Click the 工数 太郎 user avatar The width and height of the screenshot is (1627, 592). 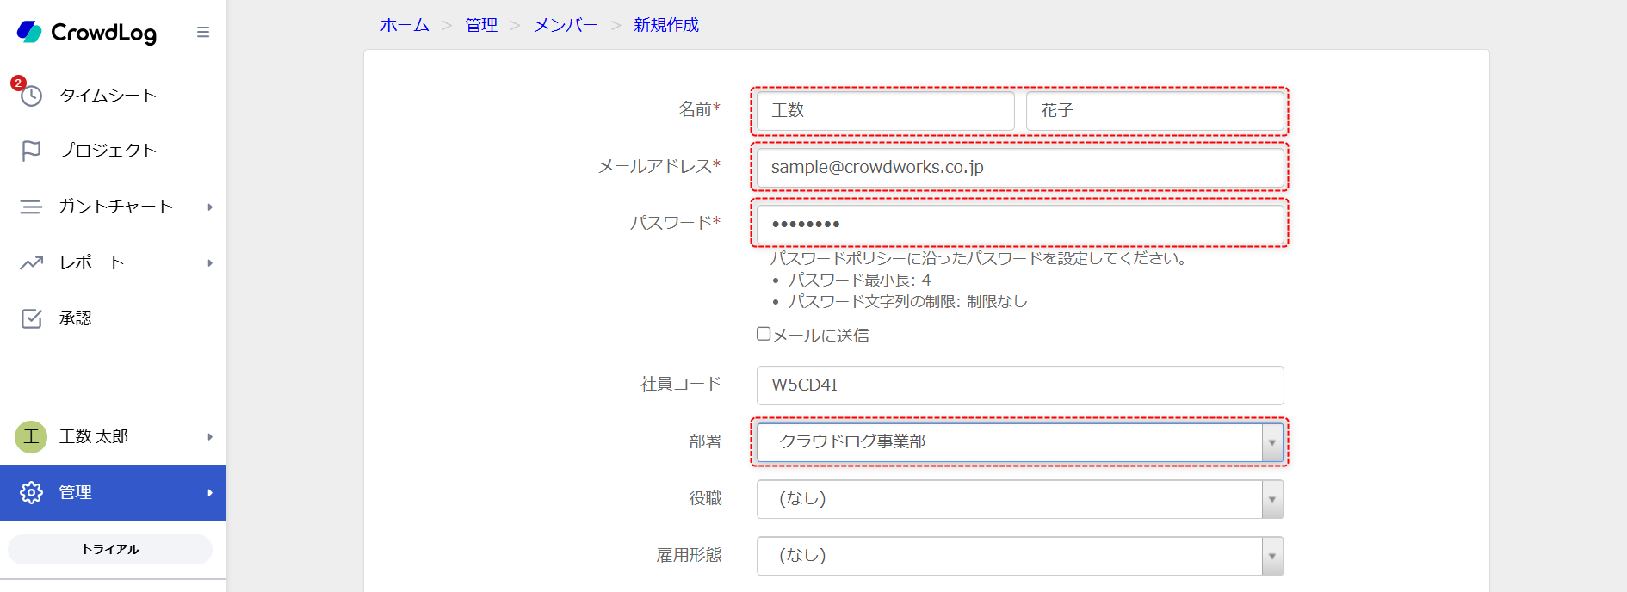click(31, 436)
